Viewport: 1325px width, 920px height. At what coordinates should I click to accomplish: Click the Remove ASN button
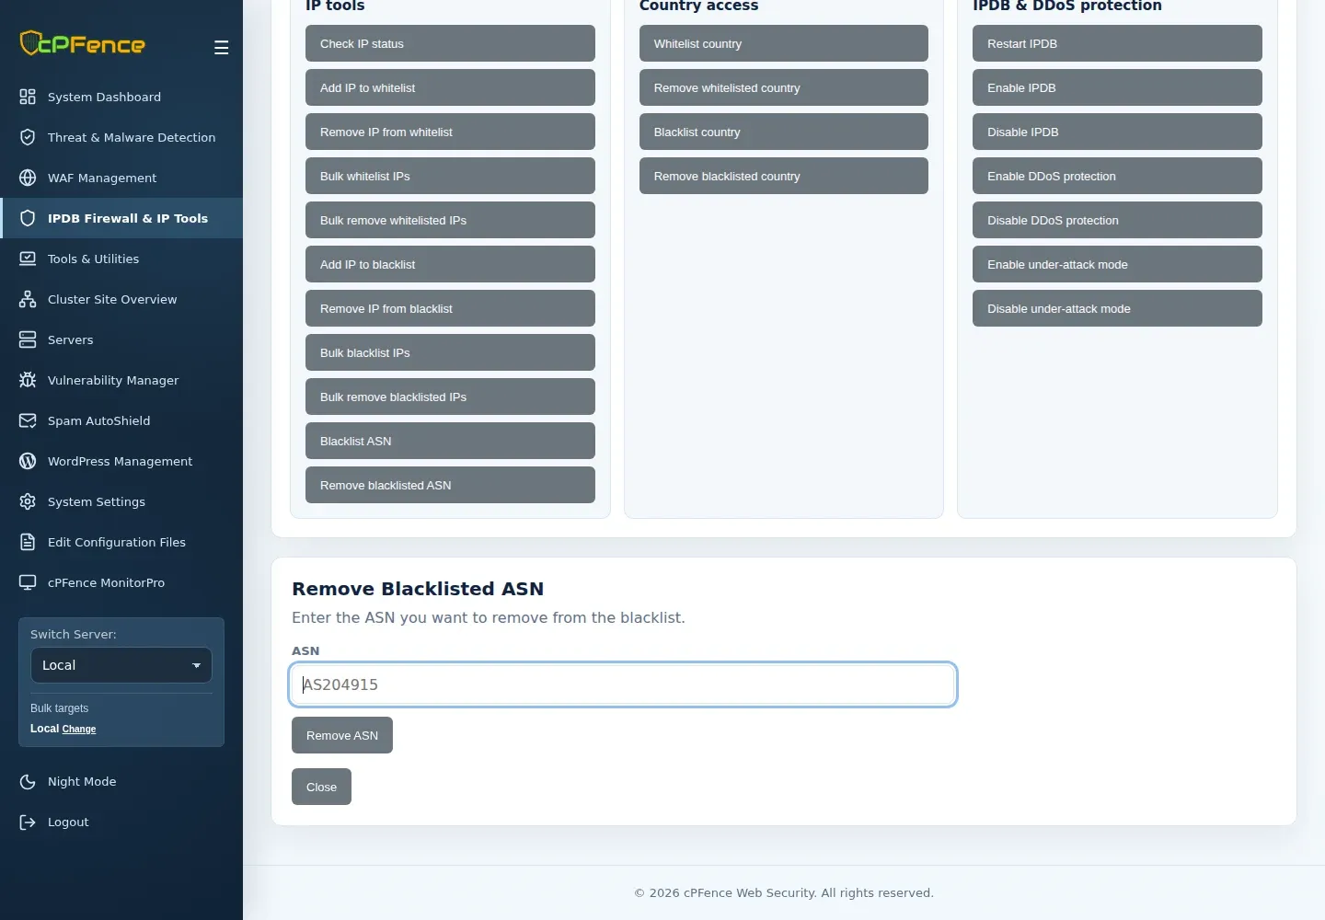click(342, 735)
